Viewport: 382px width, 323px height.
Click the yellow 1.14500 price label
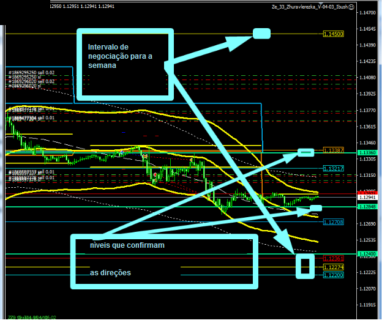333,34
